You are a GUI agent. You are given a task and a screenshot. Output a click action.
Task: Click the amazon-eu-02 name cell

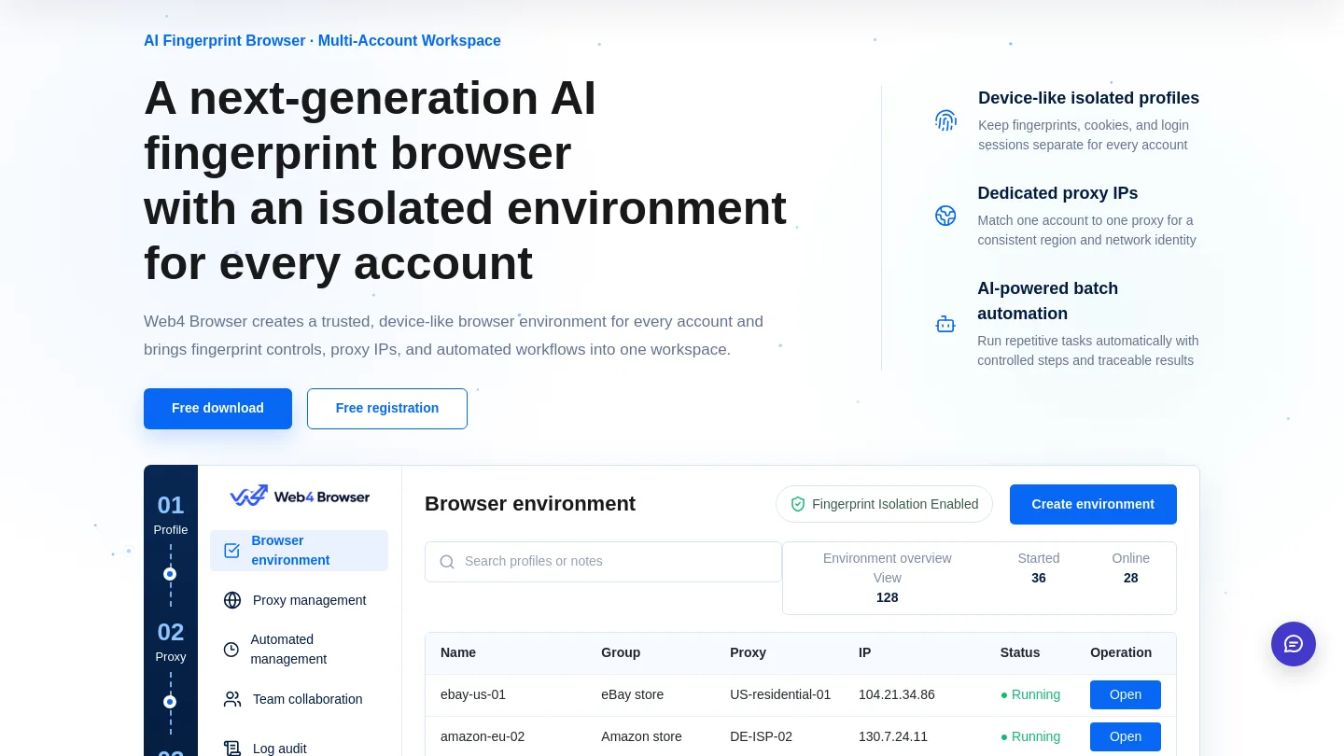point(483,737)
